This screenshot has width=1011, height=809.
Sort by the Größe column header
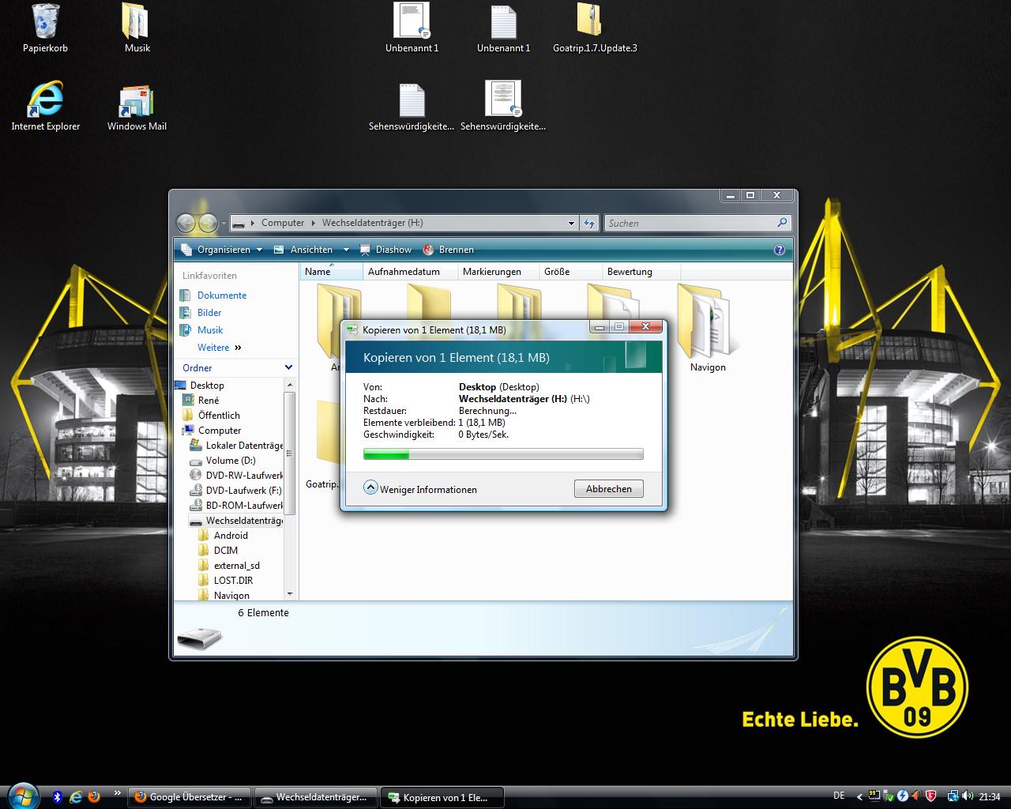click(571, 272)
